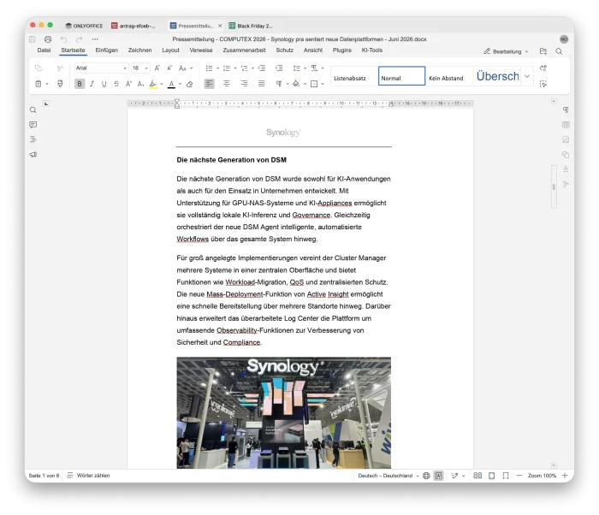Toggle Subscript formatting

tap(140, 84)
